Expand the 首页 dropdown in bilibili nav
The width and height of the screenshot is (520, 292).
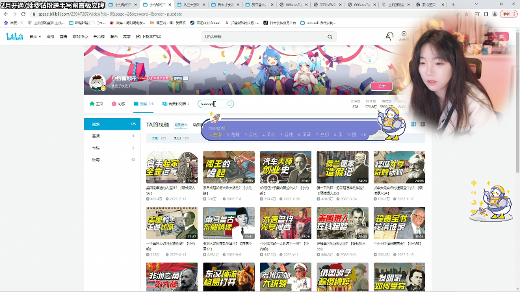pyautogui.click(x=35, y=37)
